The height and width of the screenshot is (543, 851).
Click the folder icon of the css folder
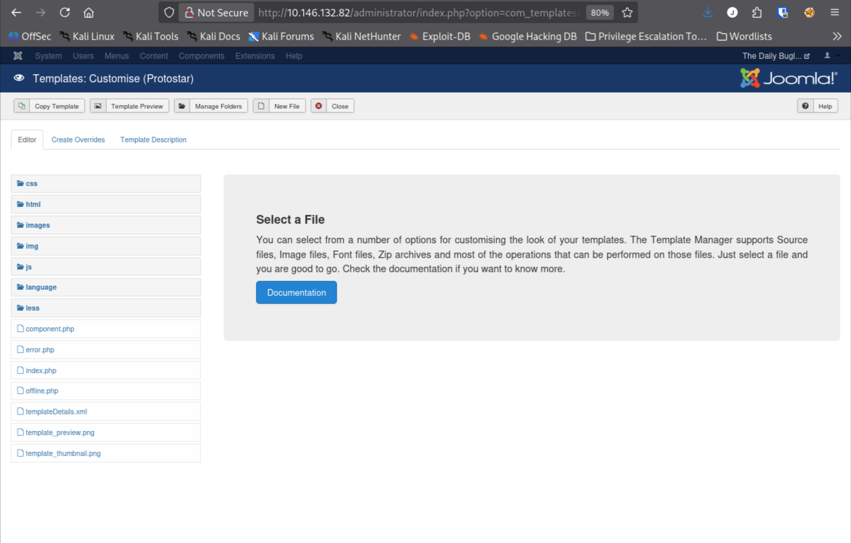pos(20,183)
